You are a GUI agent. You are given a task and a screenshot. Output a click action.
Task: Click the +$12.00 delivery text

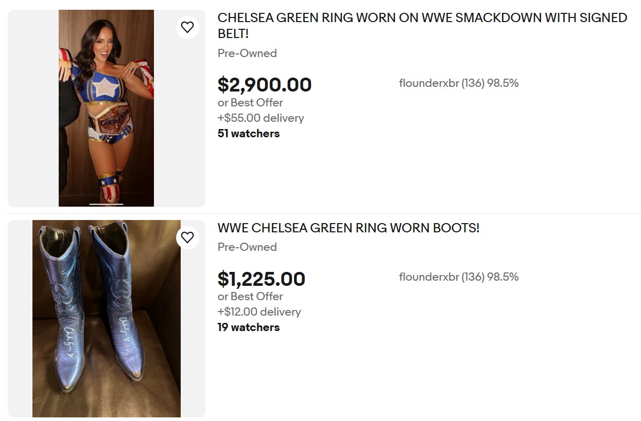259,312
